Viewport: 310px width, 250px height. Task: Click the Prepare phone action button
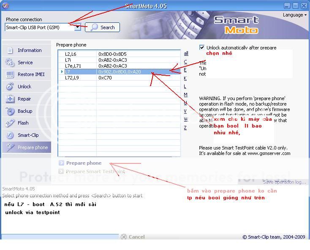pos(80,163)
